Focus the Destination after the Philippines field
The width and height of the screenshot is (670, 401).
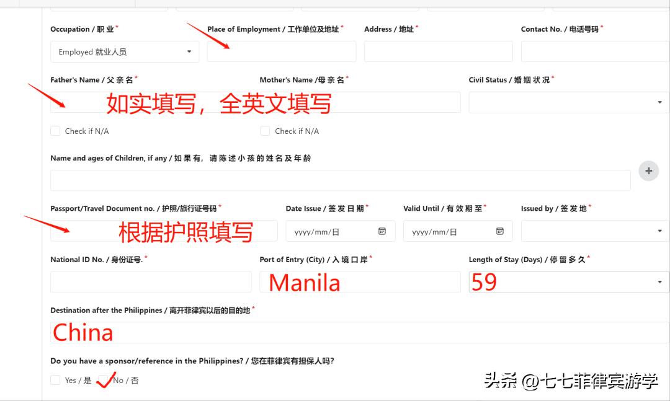(x=360, y=333)
